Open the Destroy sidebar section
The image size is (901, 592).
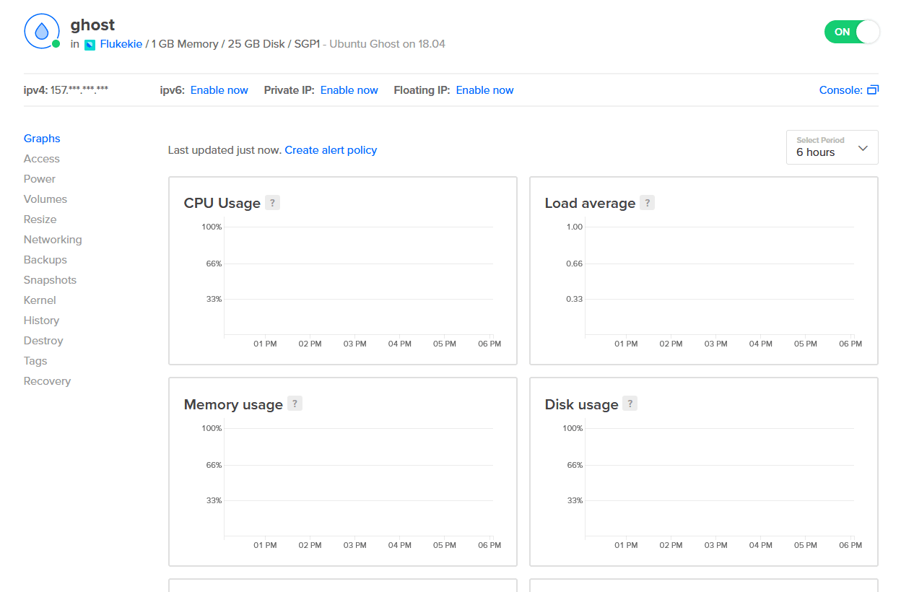(x=43, y=341)
